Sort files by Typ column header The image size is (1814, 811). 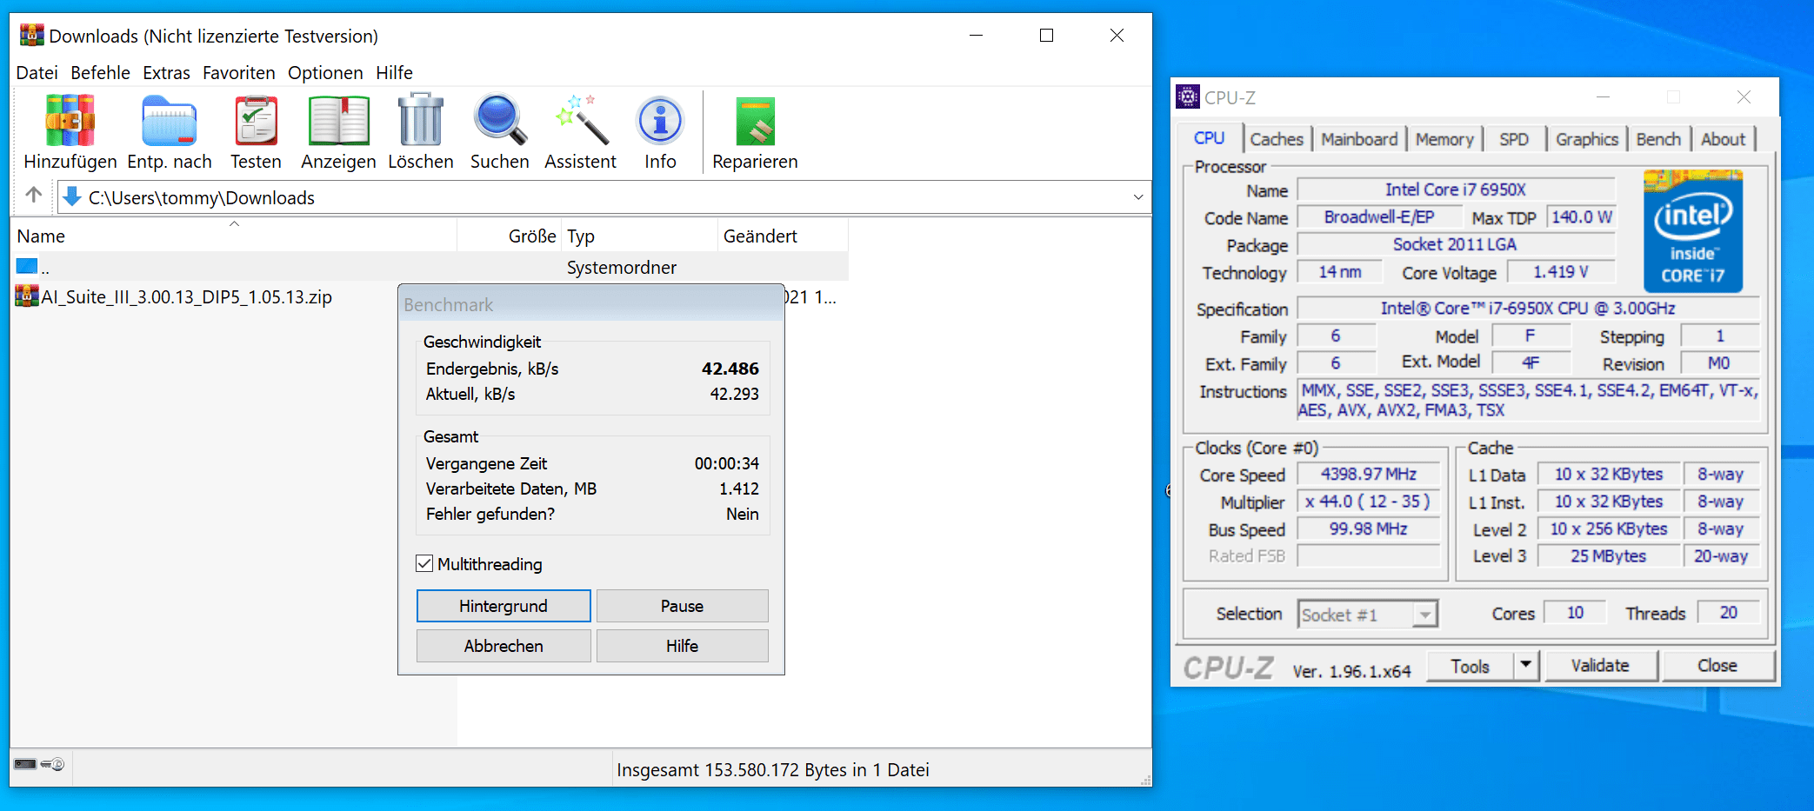pyautogui.click(x=639, y=236)
